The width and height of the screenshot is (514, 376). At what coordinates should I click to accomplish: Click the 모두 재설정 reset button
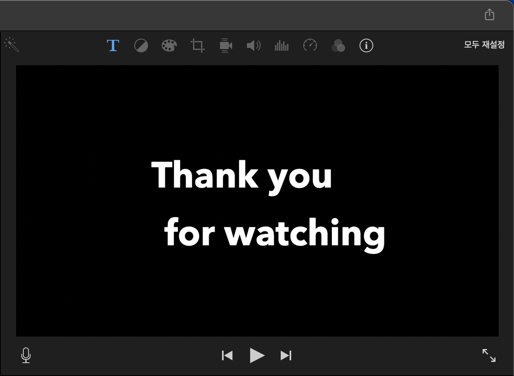(x=484, y=45)
